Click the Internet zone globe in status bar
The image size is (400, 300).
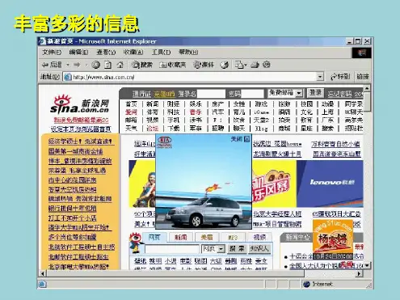tap(306, 284)
